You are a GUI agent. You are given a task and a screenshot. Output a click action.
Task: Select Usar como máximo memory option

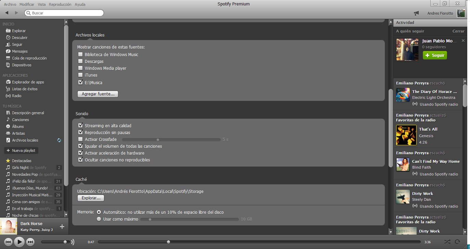tap(99, 219)
